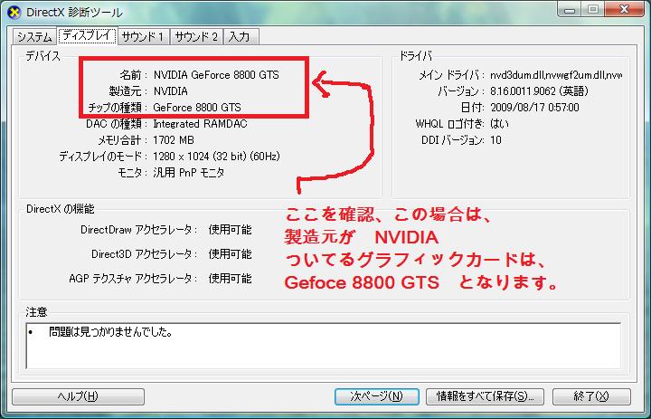Open the サウンド 2 tab

click(x=196, y=37)
